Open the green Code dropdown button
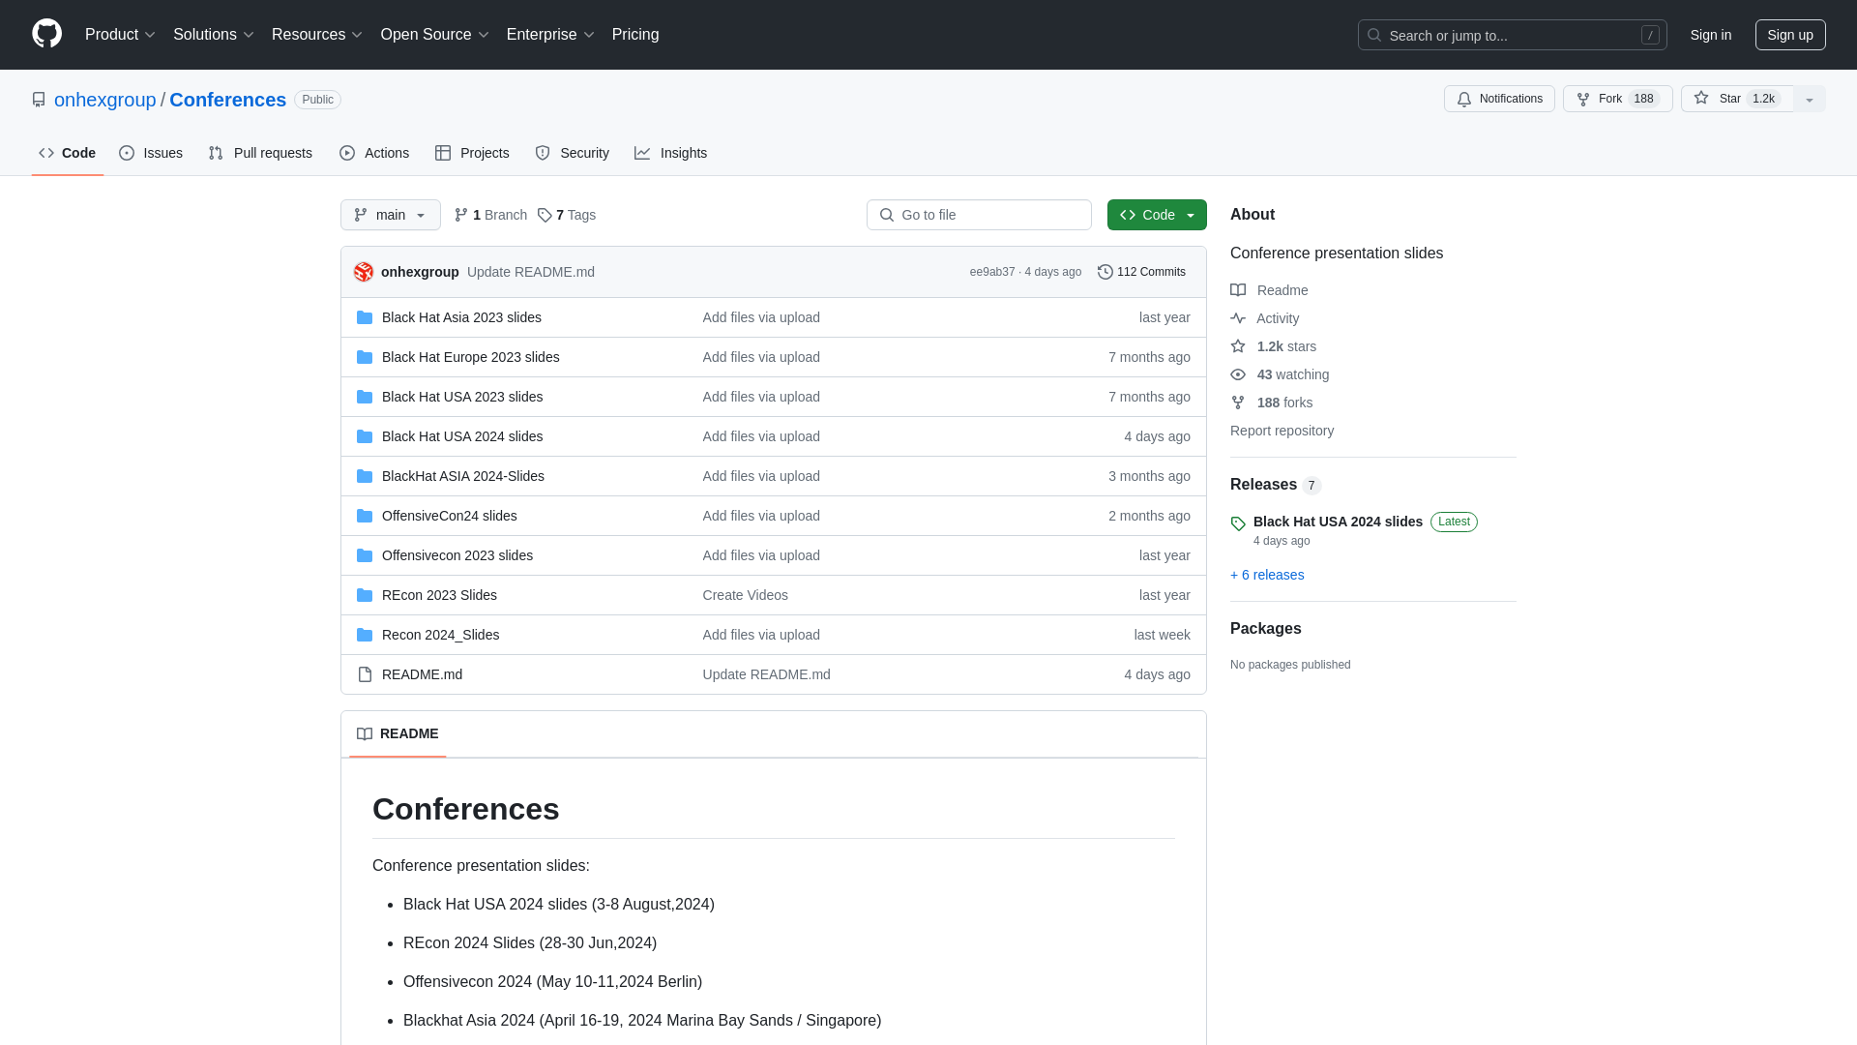 [x=1157, y=215]
